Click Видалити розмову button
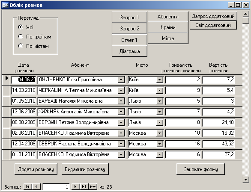251x192 pixels. coord(85,169)
